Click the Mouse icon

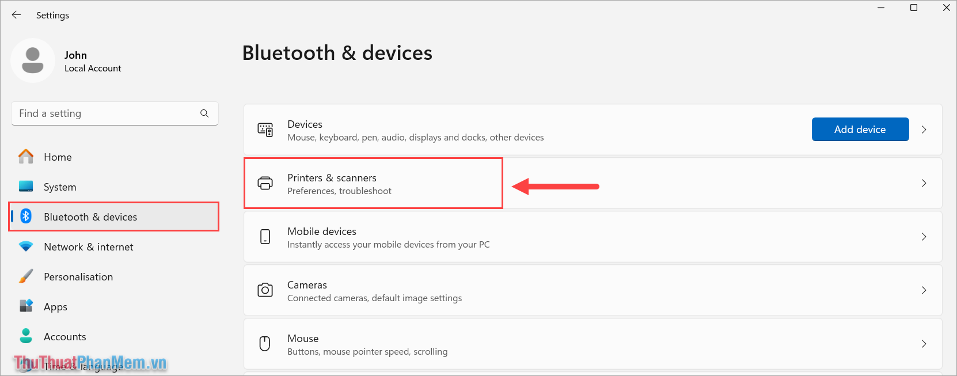[265, 344]
